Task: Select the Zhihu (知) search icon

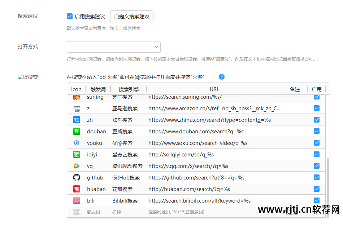Action: click(x=77, y=120)
